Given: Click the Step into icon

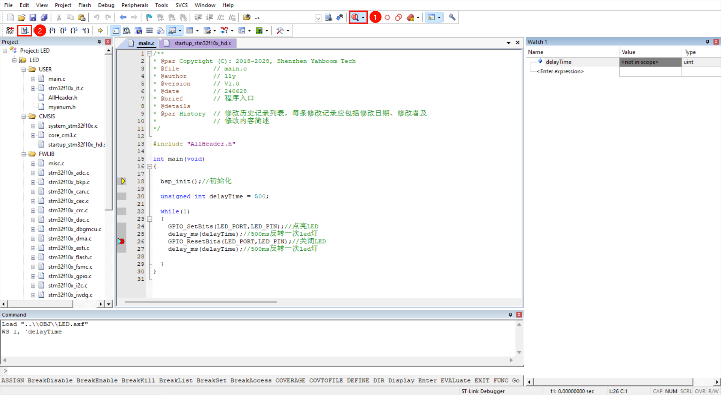Looking at the screenshot, I should [x=52, y=30].
